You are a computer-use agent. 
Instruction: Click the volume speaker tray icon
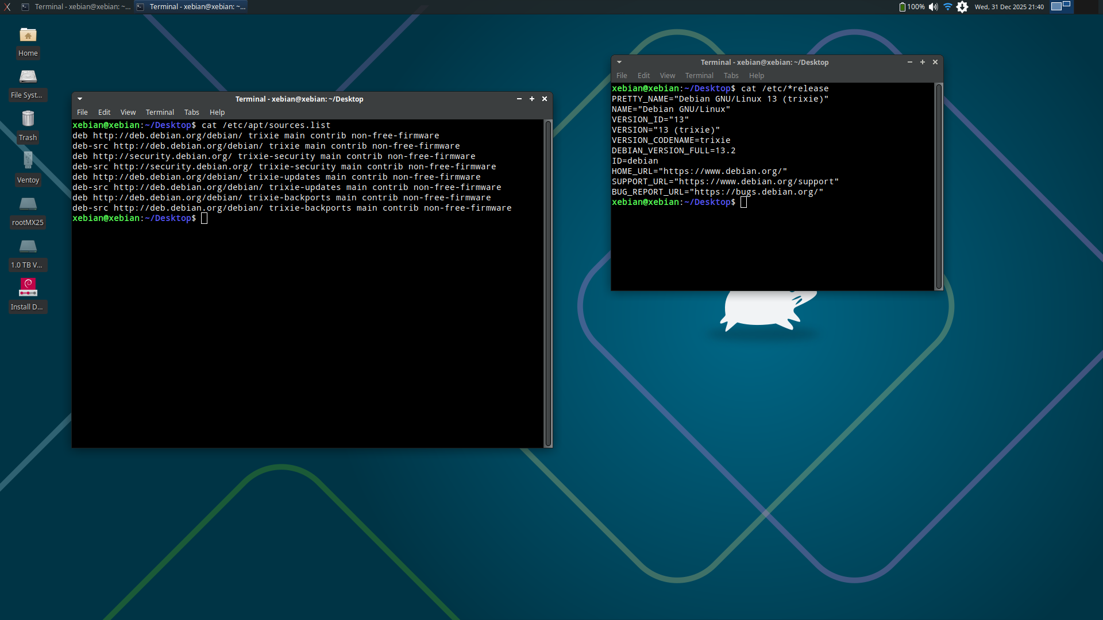point(933,7)
